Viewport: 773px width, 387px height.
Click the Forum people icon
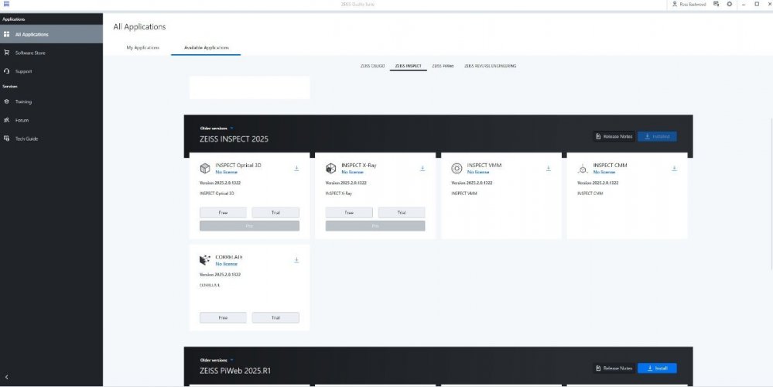click(x=6, y=120)
